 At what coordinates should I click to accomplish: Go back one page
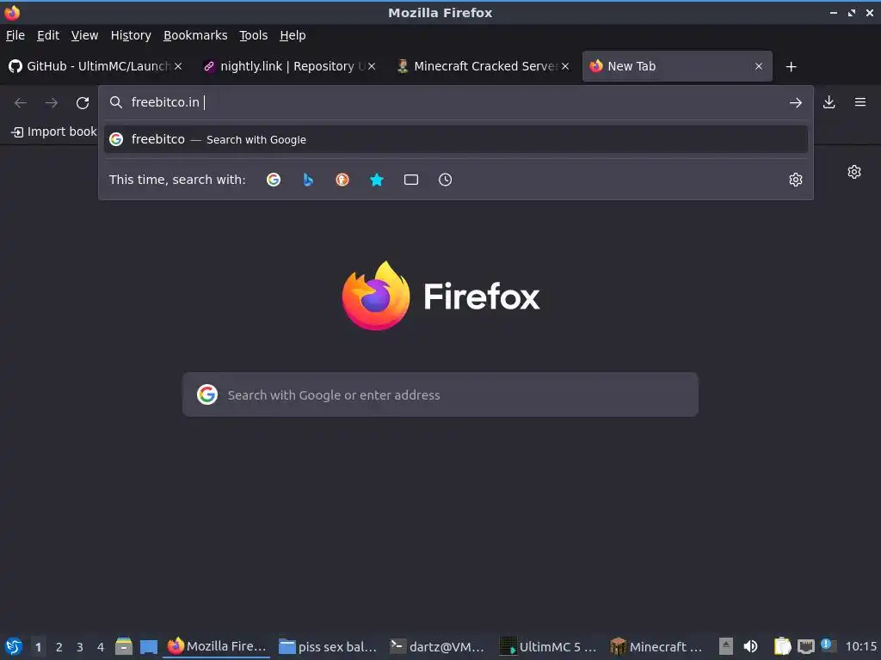tap(21, 103)
